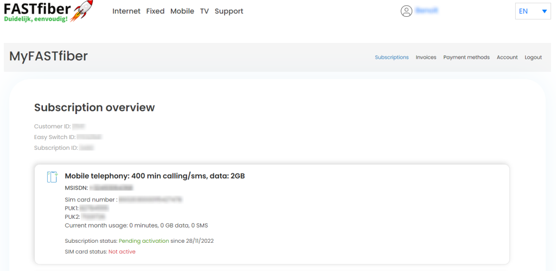Viewport: 556px width, 271px height.
Task: View the Invoices section
Action: point(426,57)
